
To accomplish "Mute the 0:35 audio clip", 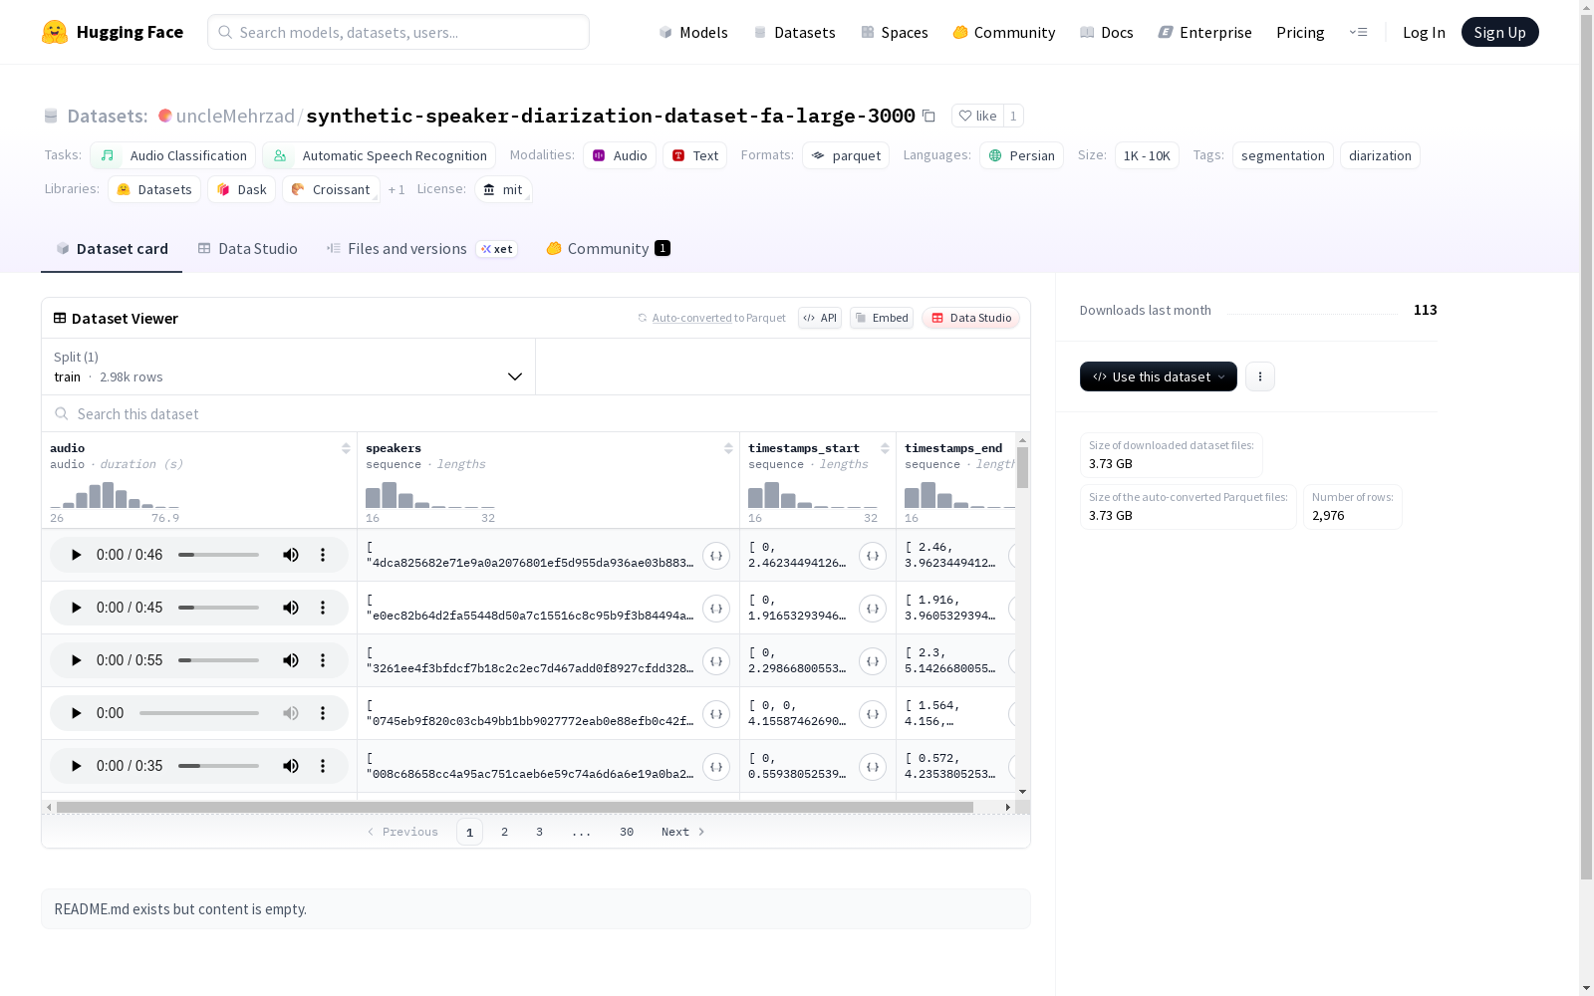I will (291, 766).
